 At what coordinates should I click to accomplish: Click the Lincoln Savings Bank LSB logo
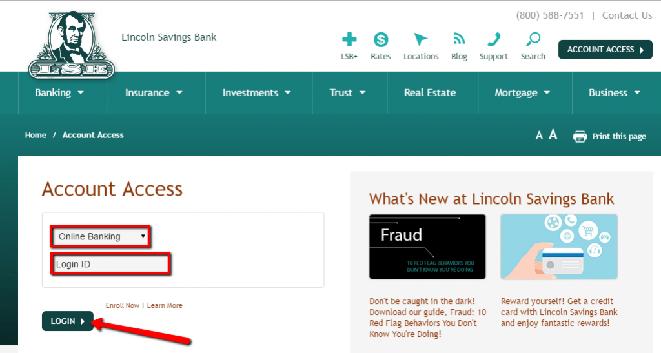(72, 45)
